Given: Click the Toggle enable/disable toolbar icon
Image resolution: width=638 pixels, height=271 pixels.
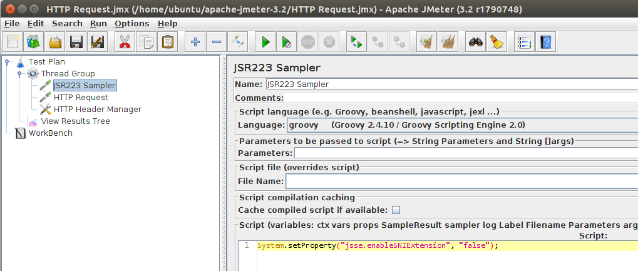Looking at the screenshot, I should (x=237, y=41).
